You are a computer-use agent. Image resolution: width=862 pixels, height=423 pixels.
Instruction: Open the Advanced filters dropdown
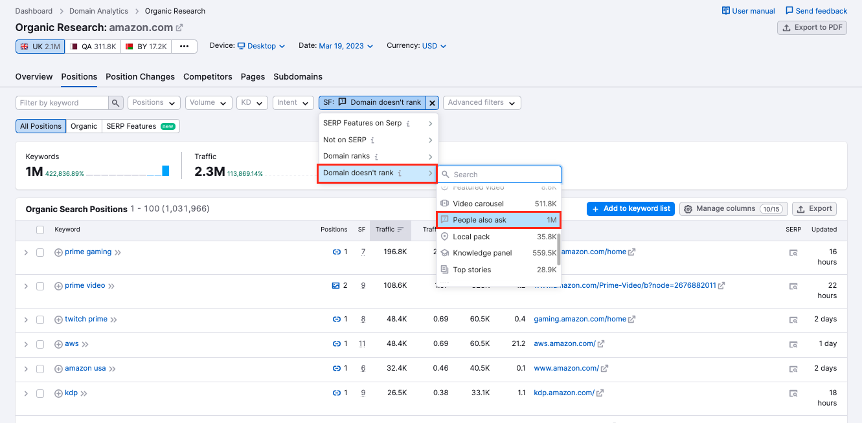pyautogui.click(x=482, y=103)
